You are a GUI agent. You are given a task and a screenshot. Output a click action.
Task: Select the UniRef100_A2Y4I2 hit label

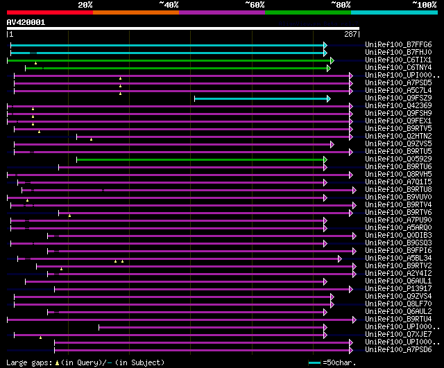(x=398, y=274)
